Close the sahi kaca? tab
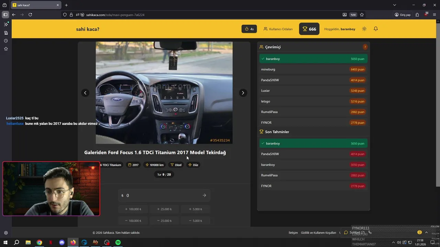Image resolution: width=440 pixels, height=247 pixels. 57,5
